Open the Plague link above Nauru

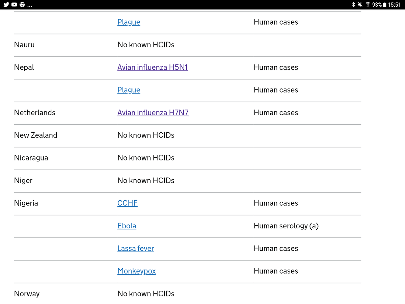(x=129, y=22)
